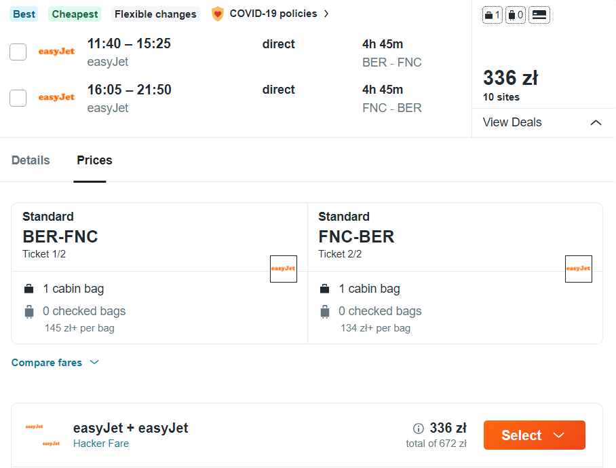The width and height of the screenshot is (616, 468).
Task: Collapse the View Deals chevron
Action: (596, 123)
